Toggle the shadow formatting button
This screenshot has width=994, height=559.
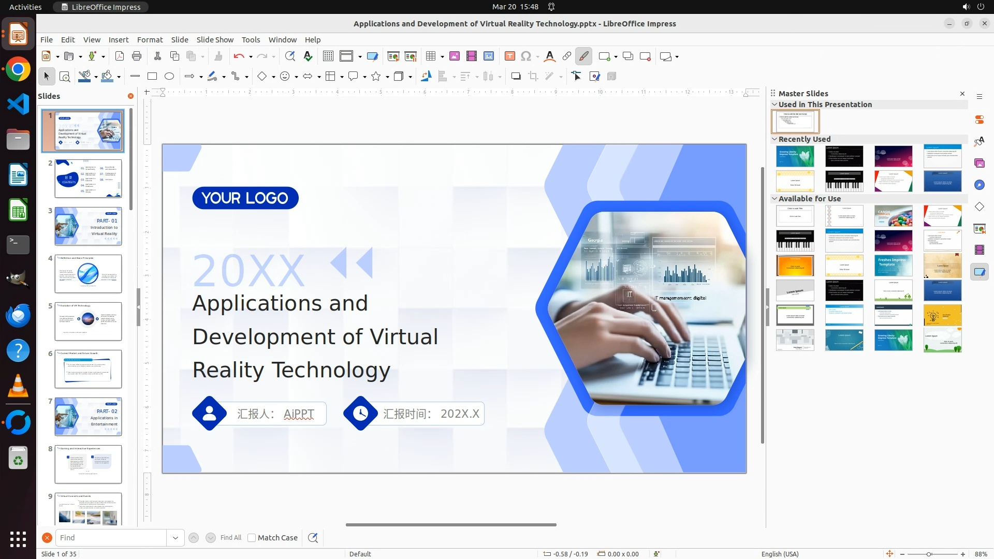516,77
